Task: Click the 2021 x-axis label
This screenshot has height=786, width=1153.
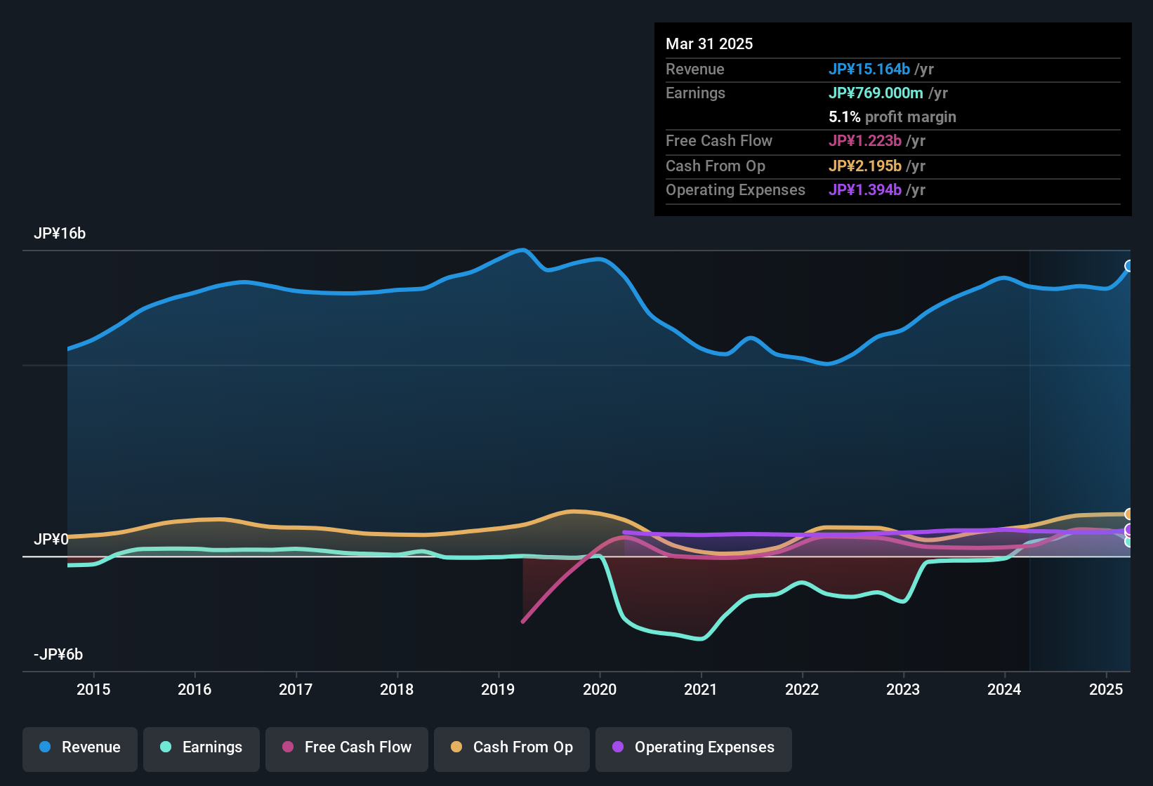Action: [x=701, y=689]
